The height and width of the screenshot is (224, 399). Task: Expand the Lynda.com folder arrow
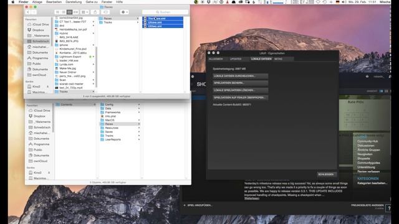click(x=94, y=65)
